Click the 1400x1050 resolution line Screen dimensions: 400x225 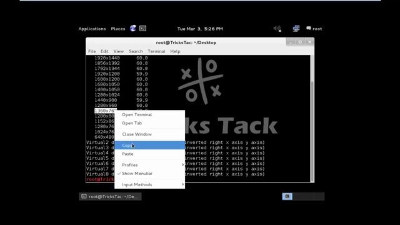tap(121, 89)
